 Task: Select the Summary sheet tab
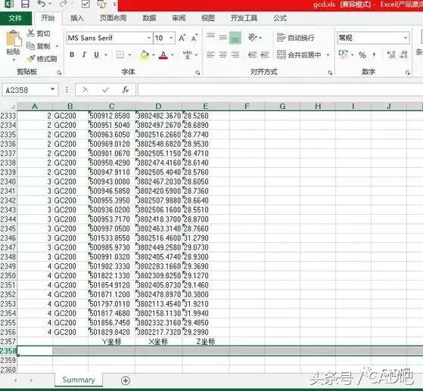tap(79, 380)
